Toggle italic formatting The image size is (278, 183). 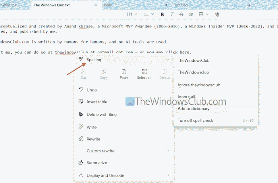click(172, 14)
